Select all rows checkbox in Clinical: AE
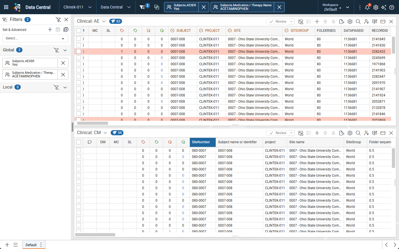Viewport: 399px width, 249px height. (x=79, y=31)
